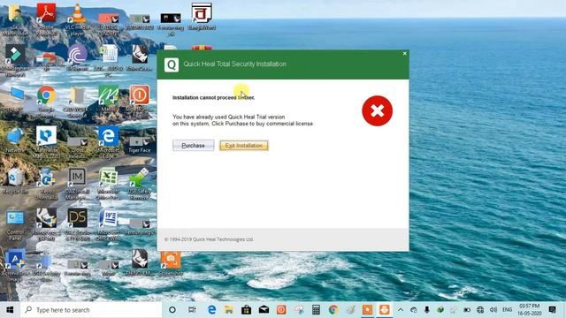Open Microsoft Edge desktop shortcut
The width and height of the screenshot is (566, 318).
[x=108, y=142]
